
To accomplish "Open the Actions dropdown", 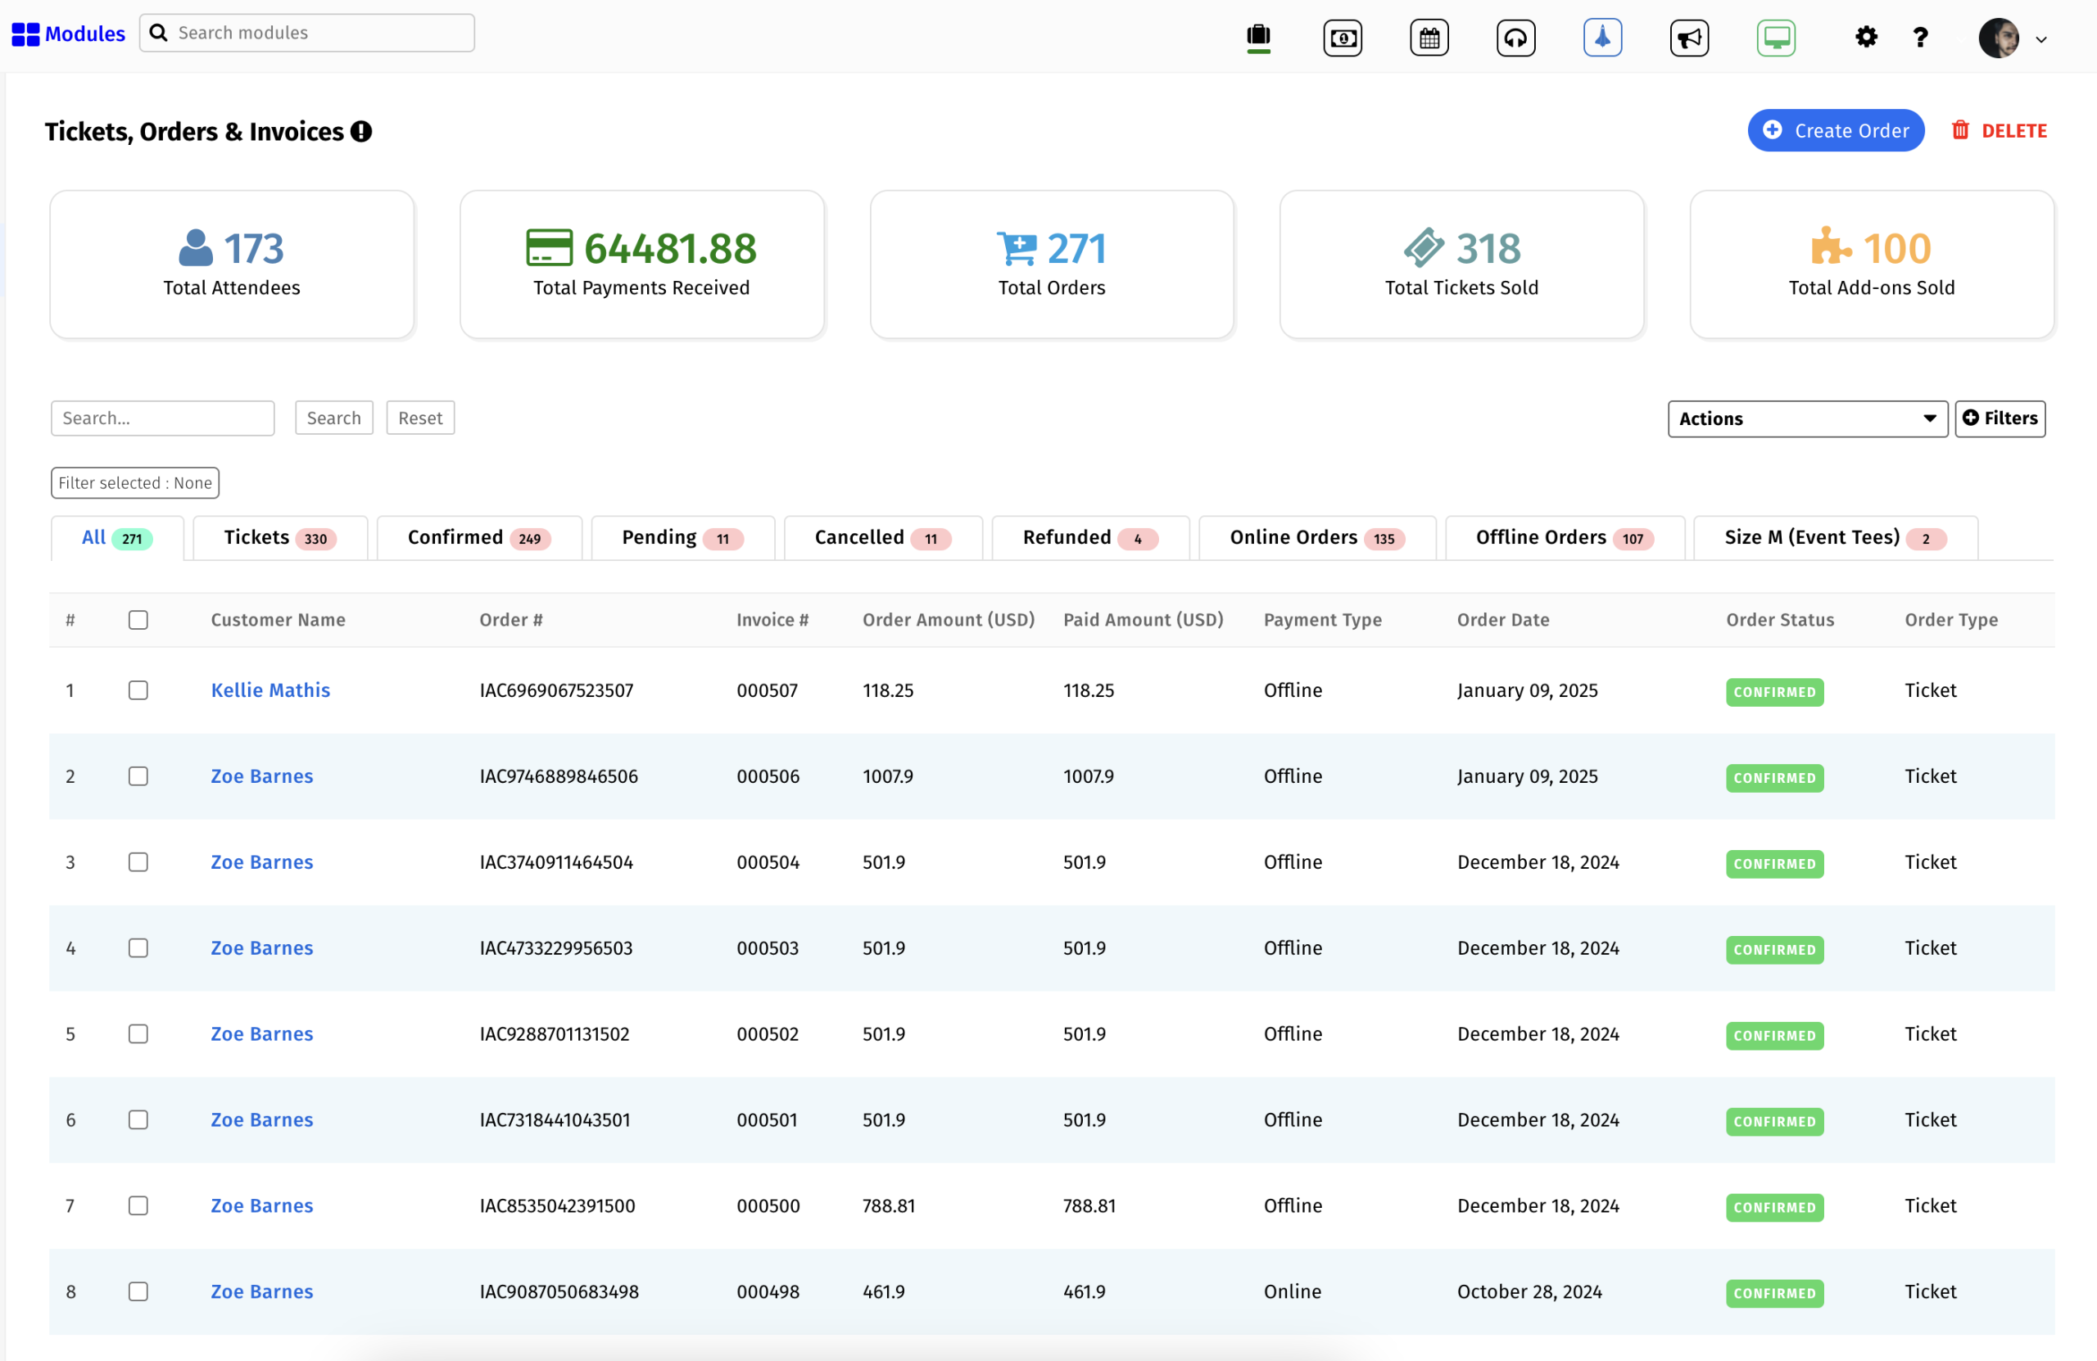I will point(1806,418).
